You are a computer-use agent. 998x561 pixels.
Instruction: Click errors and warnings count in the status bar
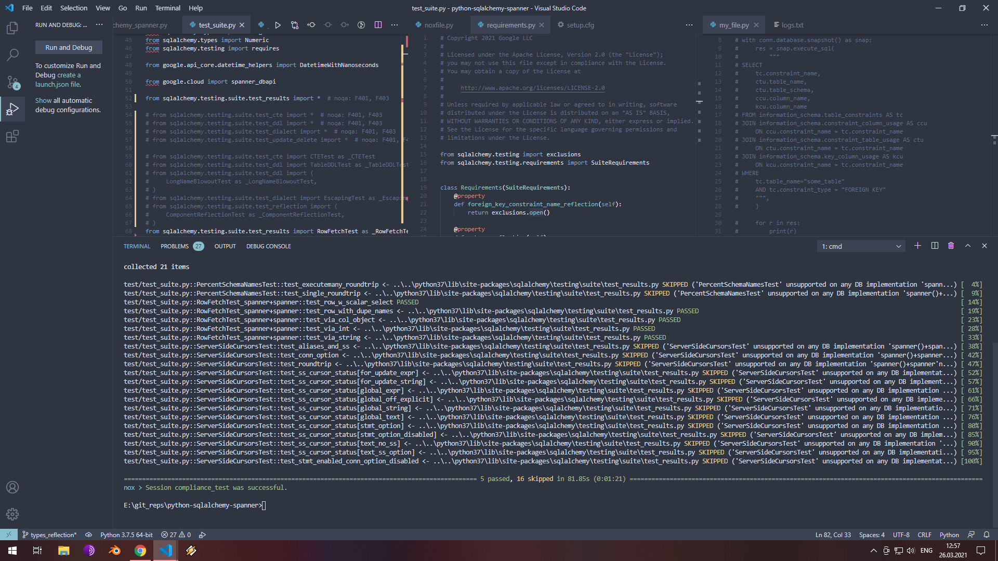coord(176,535)
